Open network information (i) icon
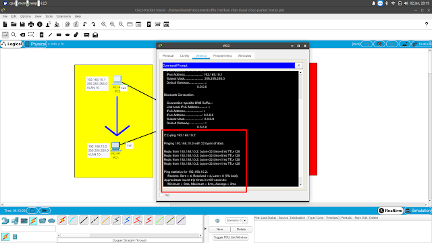This screenshot has width=432, height=243. click(x=40, y=24)
